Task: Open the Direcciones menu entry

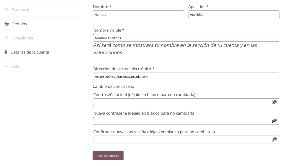Action: point(22,38)
